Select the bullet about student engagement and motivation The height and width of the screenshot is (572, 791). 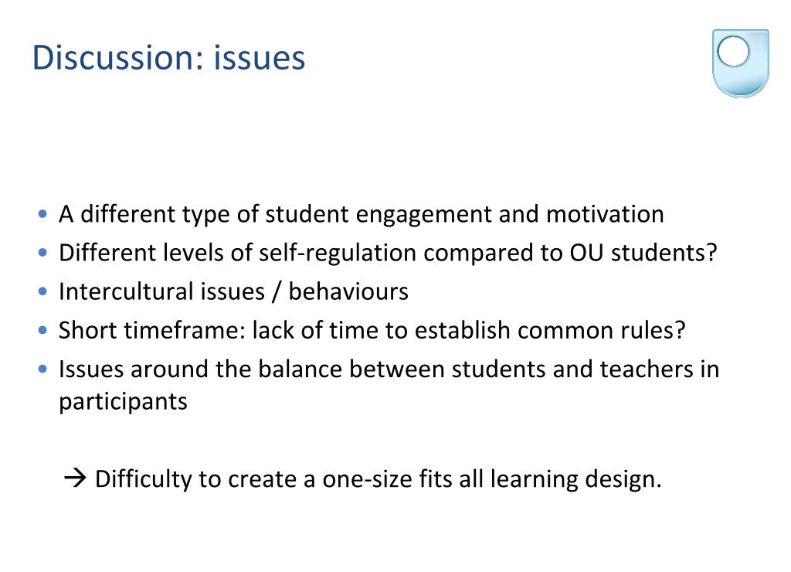(x=362, y=214)
